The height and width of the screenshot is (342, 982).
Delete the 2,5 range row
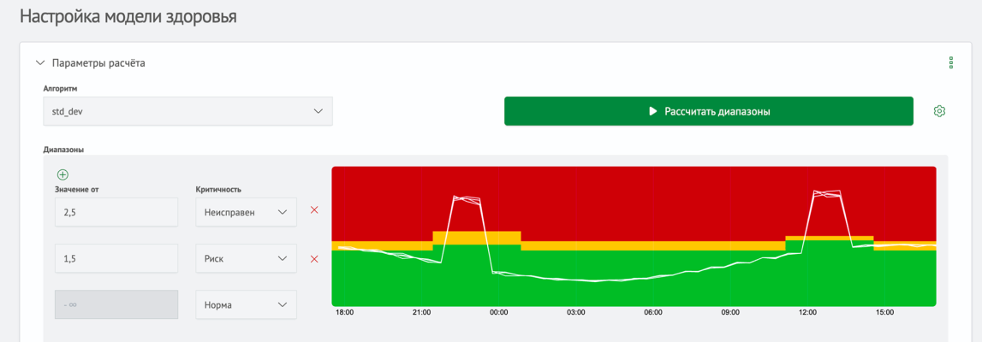coord(314,210)
